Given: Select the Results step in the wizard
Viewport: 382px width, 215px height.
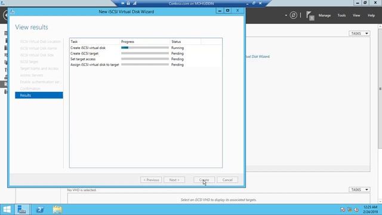Looking at the screenshot, I should (39, 96).
